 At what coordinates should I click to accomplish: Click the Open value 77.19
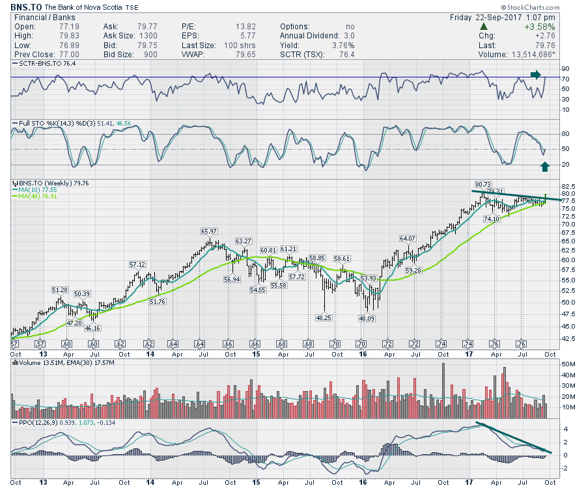coord(69,27)
